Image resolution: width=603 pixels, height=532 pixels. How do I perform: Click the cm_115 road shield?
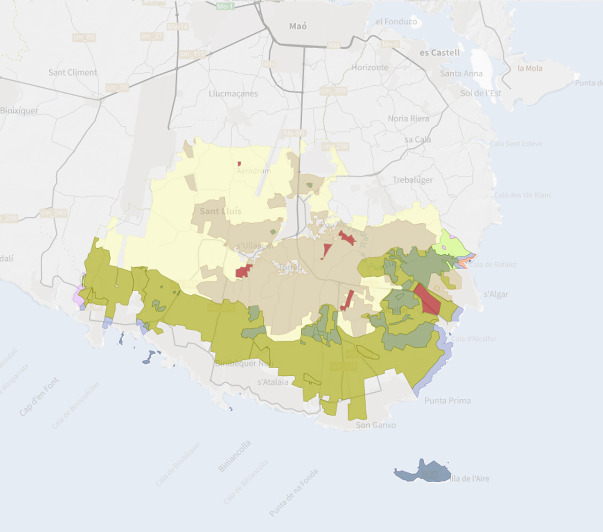pos(192,54)
